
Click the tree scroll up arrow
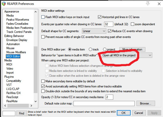coord(35,12)
